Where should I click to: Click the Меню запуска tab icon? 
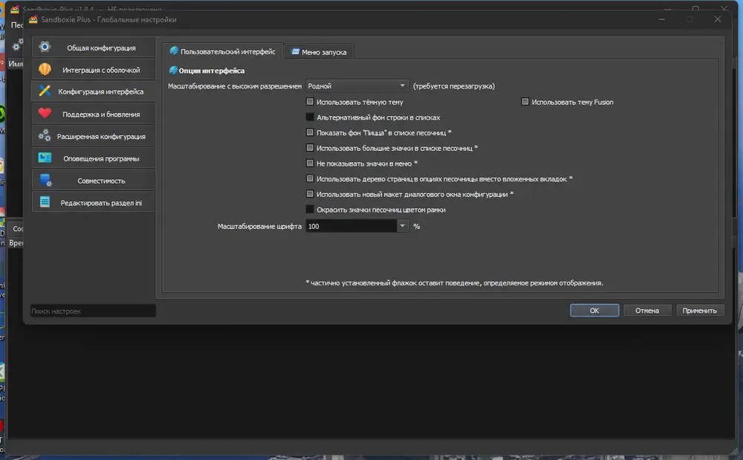tap(295, 51)
